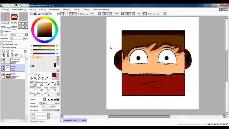The height and width of the screenshot is (129, 229).
Task: Open the Фильтр menu
Action: [67, 10]
